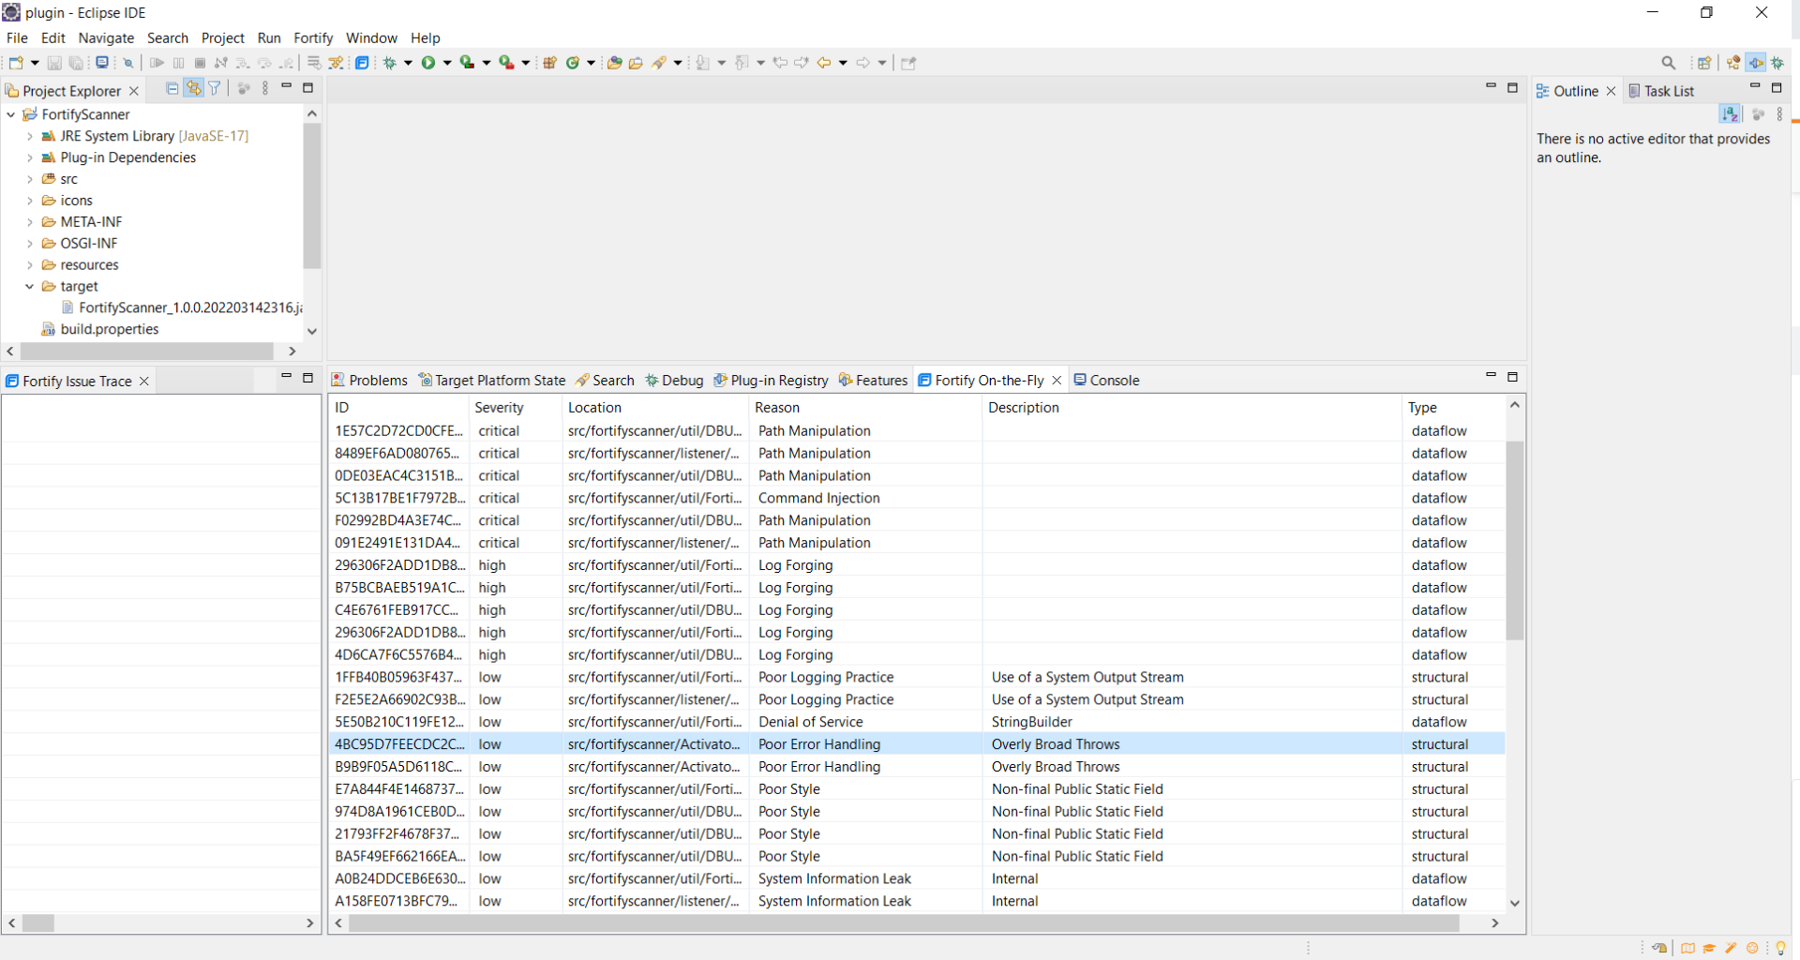Image resolution: width=1800 pixels, height=960 pixels.
Task: Switch to the Task List tab
Action: 1661,91
